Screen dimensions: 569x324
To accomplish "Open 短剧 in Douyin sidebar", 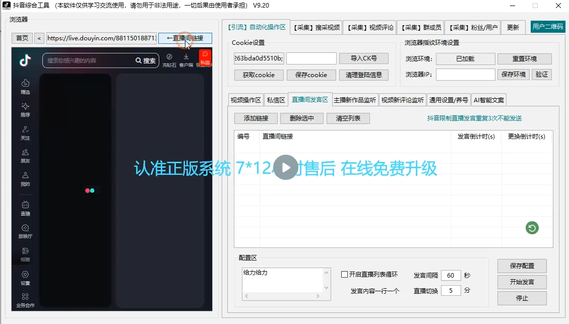I will point(25,254).
